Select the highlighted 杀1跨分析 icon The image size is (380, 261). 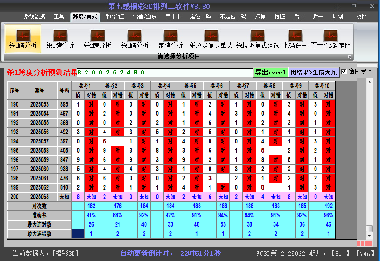pos(23,39)
